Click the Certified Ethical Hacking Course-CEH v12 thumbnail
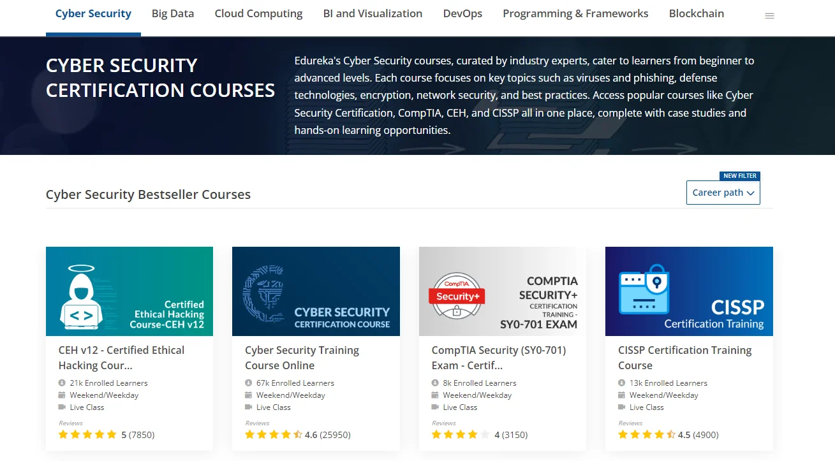Screen dimensions: 835x461 point(129,291)
